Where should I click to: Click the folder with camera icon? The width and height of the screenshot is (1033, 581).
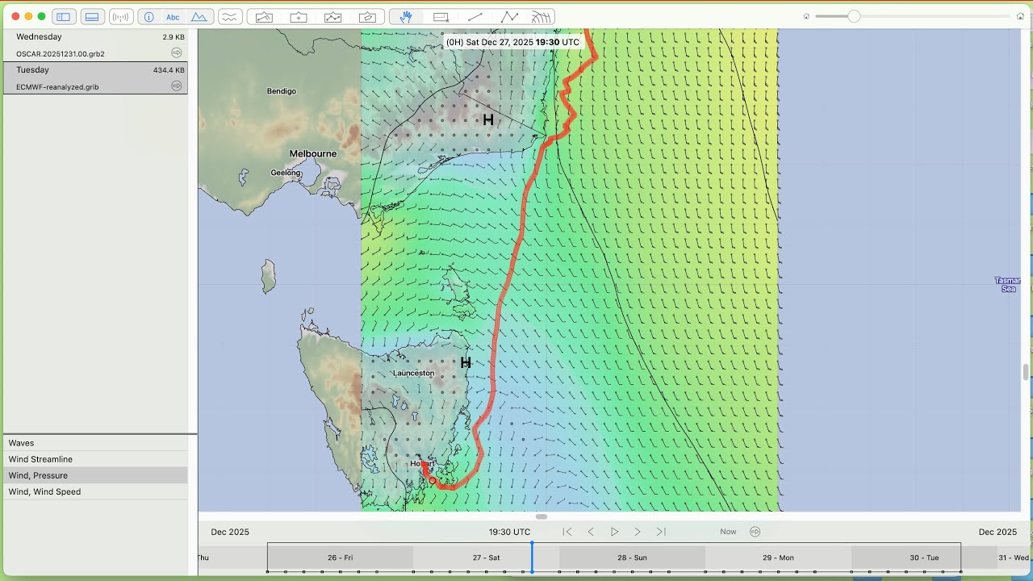click(x=367, y=16)
